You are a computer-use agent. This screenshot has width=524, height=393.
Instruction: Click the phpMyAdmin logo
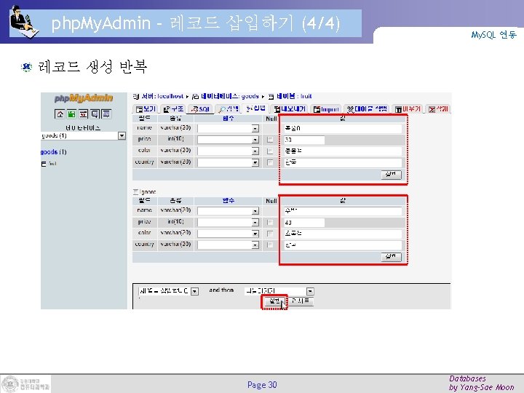[84, 98]
